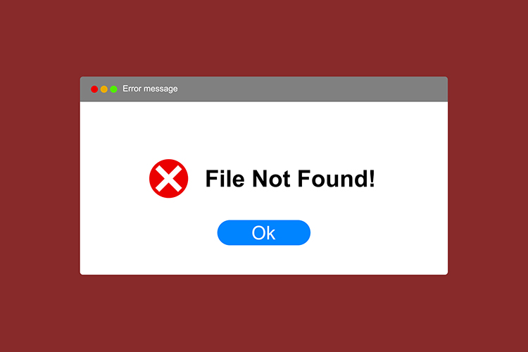Click the word 'Error' in the title bar

pyautogui.click(x=132, y=89)
